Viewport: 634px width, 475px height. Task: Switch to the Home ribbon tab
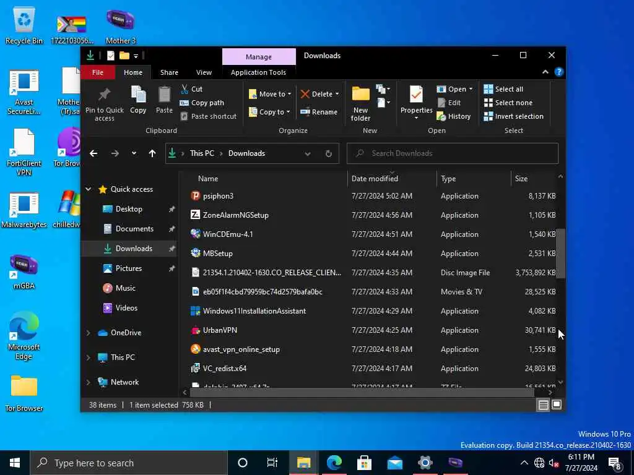coord(133,72)
